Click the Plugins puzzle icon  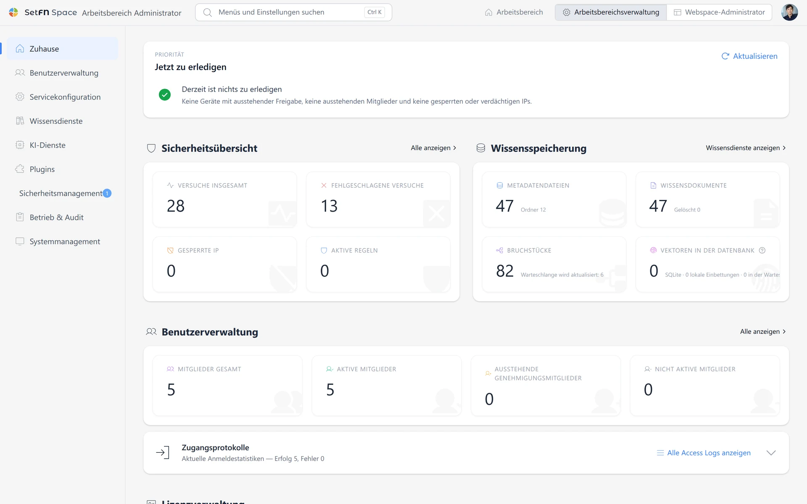20,169
